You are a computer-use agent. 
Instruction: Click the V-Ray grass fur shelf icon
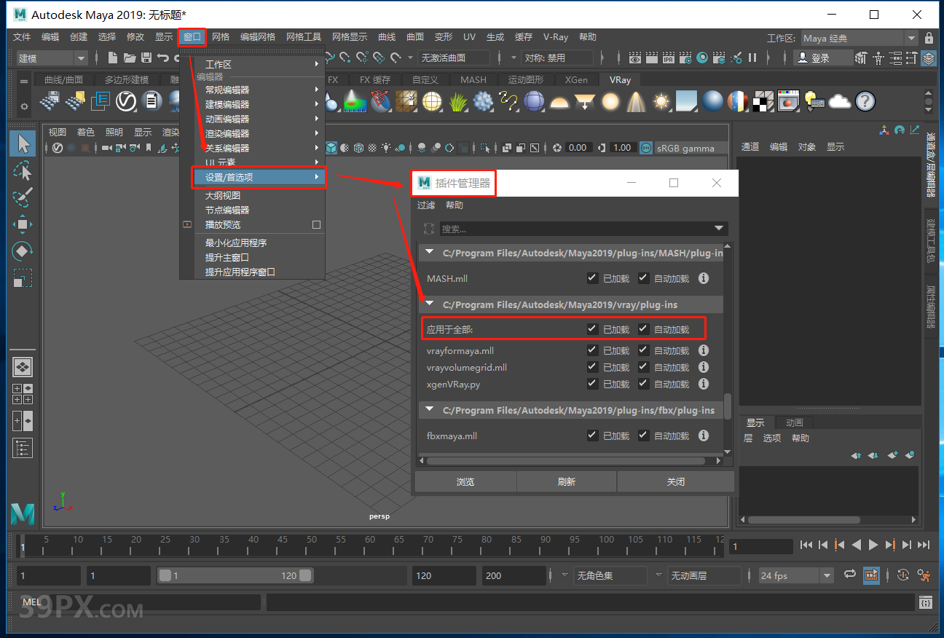click(x=457, y=101)
